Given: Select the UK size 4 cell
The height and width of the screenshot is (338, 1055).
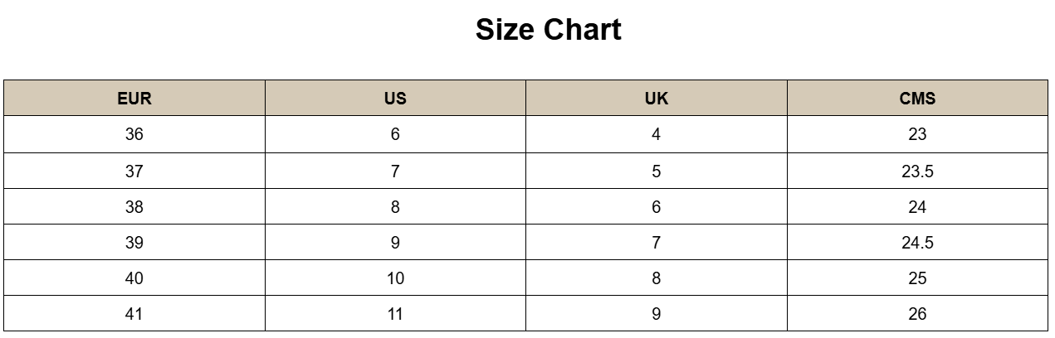Looking at the screenshot, I should (656, 134).
